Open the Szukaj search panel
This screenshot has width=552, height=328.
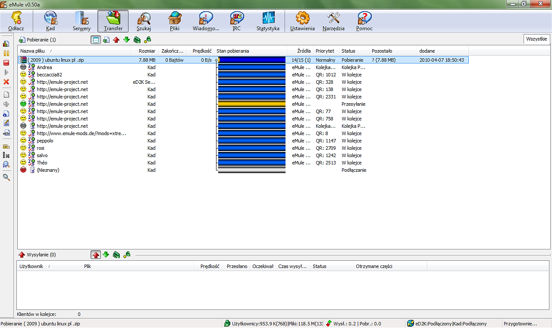coord(144,21)
